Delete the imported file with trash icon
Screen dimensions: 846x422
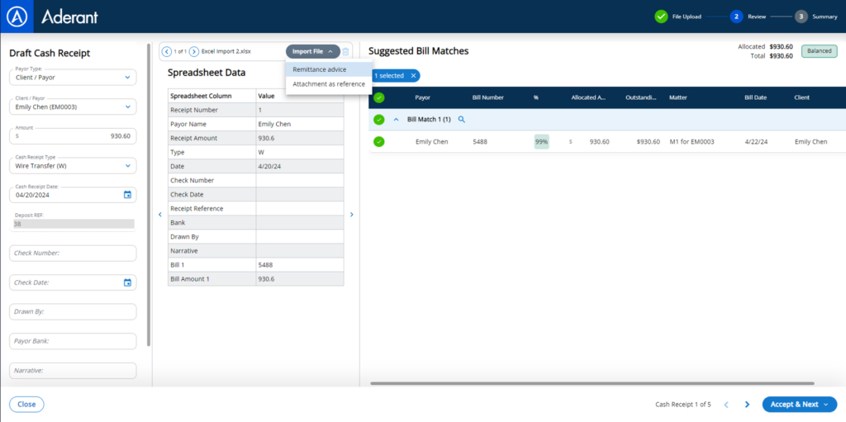(346, 51)
